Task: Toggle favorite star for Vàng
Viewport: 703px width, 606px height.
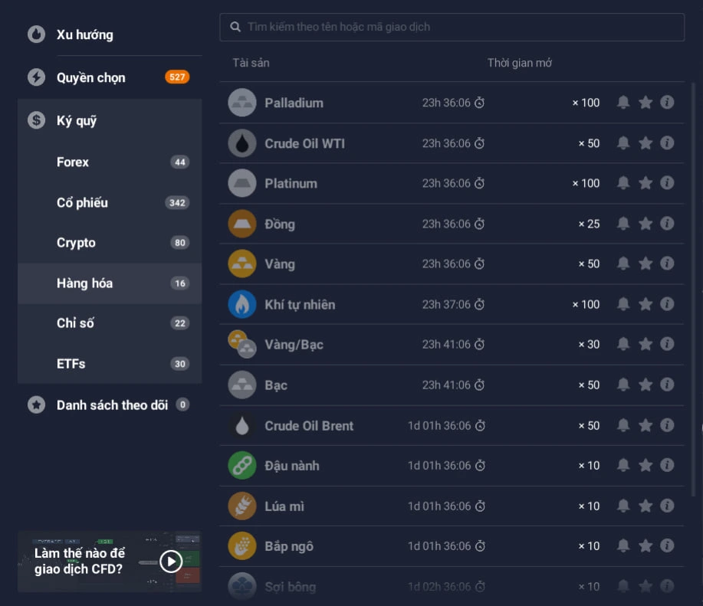Action: coord(646,264)
